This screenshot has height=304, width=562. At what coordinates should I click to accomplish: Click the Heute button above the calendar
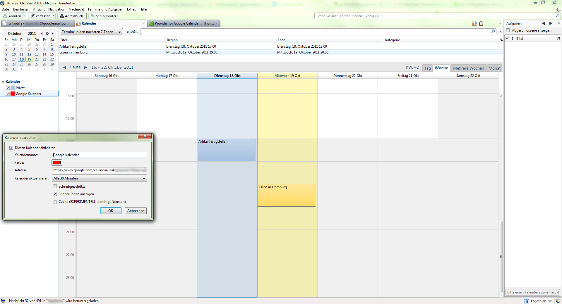pos(75,67)
